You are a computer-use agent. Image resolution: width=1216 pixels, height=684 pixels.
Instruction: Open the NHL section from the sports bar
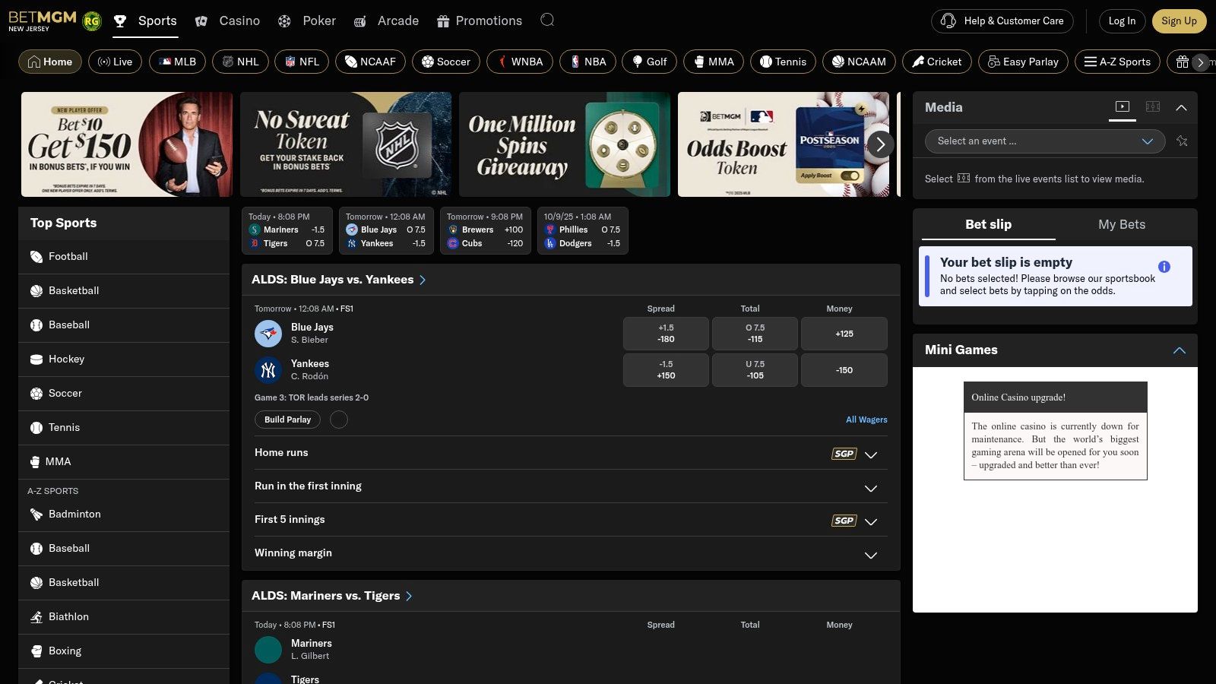[x=240, y=62]
